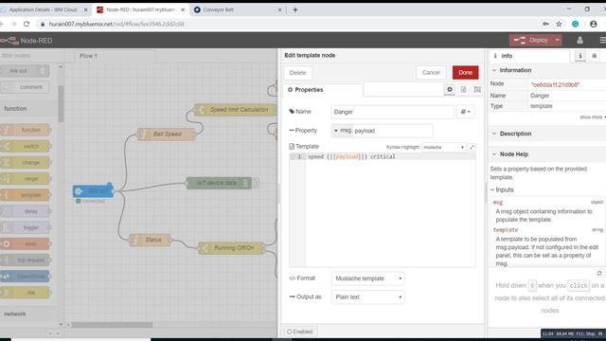Open the Deploy options dropdown arrow
This screenshot has width=606, height=341.
click(x=558, y=40)
